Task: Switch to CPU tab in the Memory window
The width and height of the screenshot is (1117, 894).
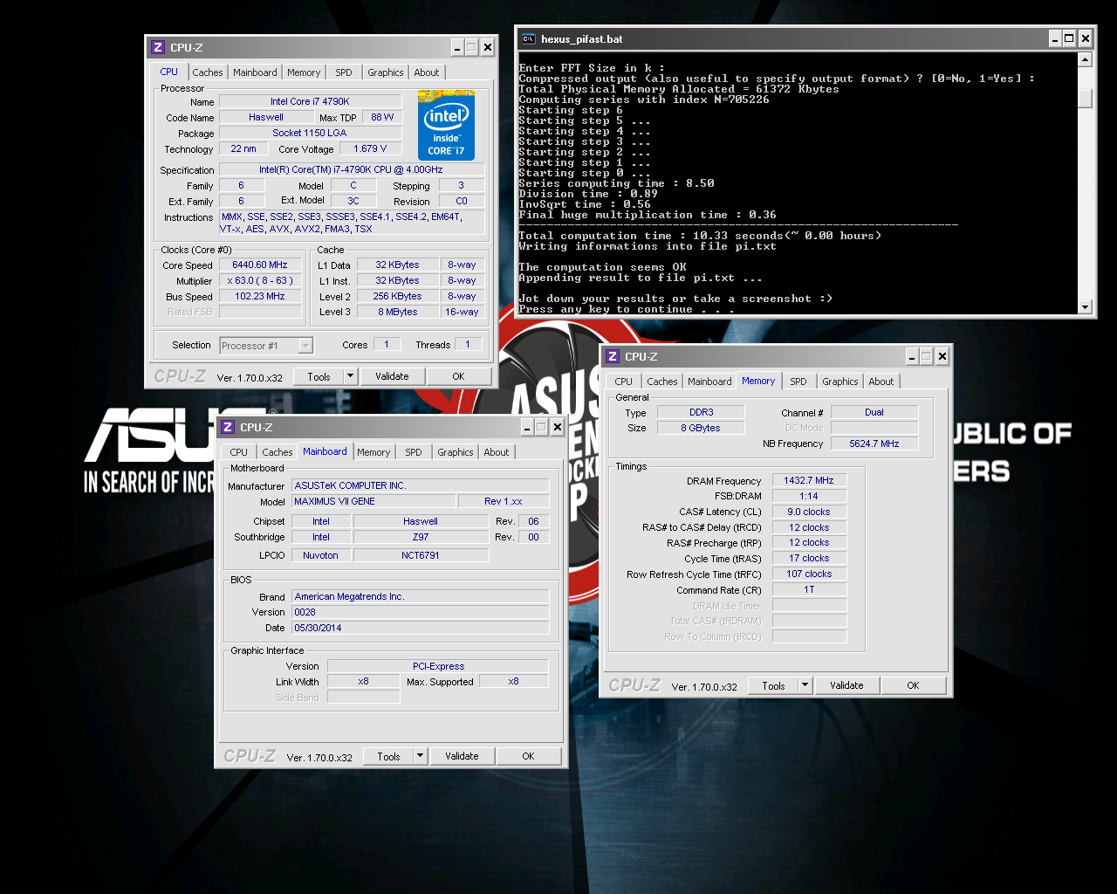Action: click(x=623, y=382)
